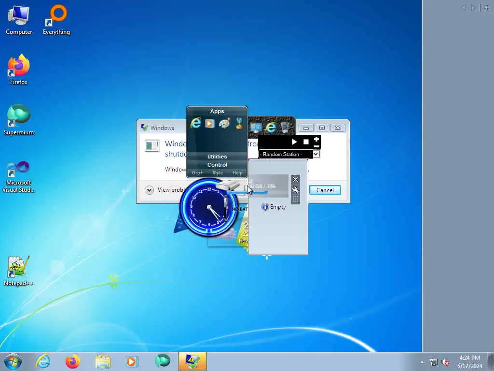Open the Style option in launcher gadget
Image resolution: width=494 pixels, height=371 pixels.
[x=218, y=173]
